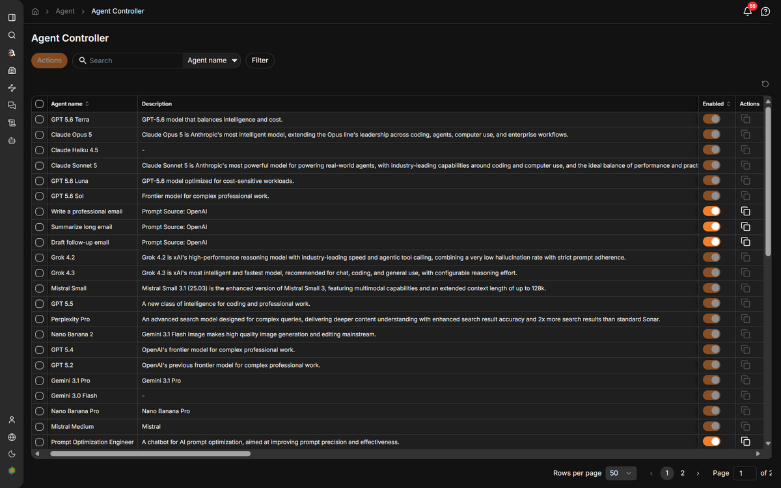Click the Actions button
The height and width of the screenshot is (488, 781).
coord(49,61)
